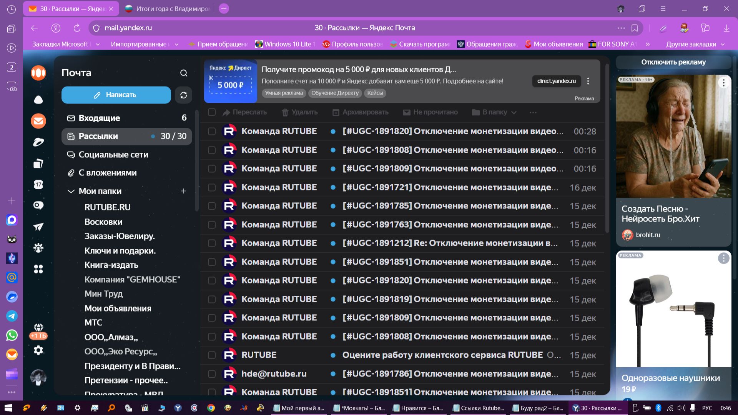Refresh the mailbox with the sync icon

(x=183, y=95)
